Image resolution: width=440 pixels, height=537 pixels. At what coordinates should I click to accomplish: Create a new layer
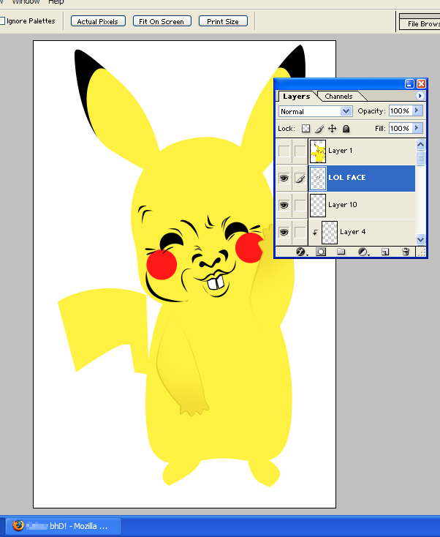(385, 252)
